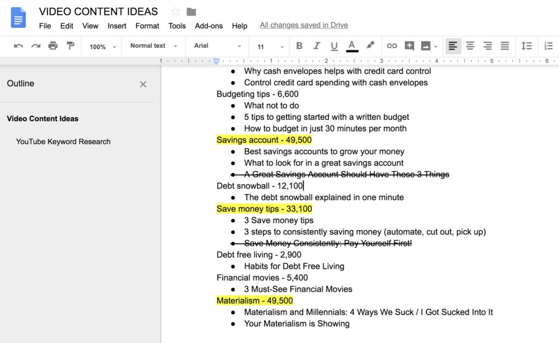Image resolution: width=559 pixels, height=343 pixels.
Task: Align text to the right
Action: [x=487, y=46]
